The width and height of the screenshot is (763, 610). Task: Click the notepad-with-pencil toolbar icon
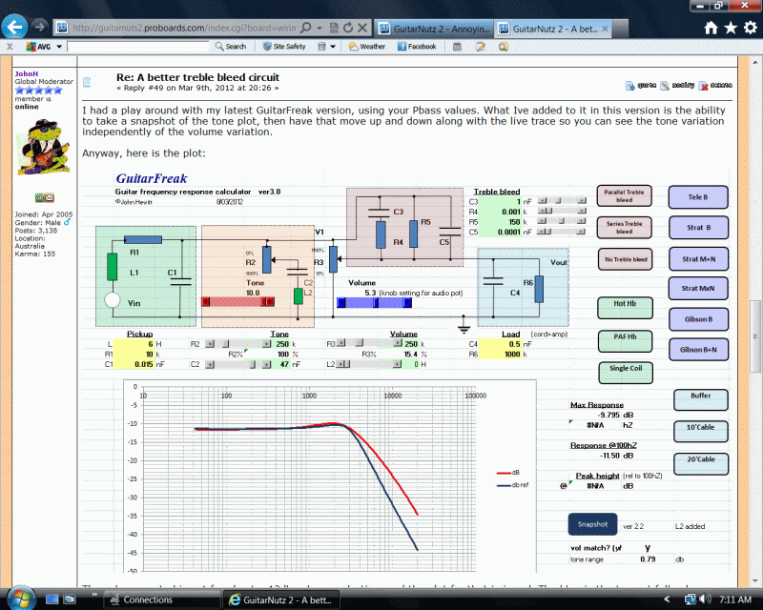(481, 47)
